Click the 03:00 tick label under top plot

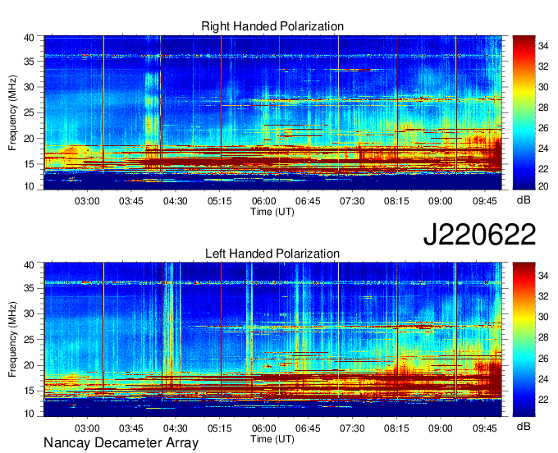click(87, 201)
